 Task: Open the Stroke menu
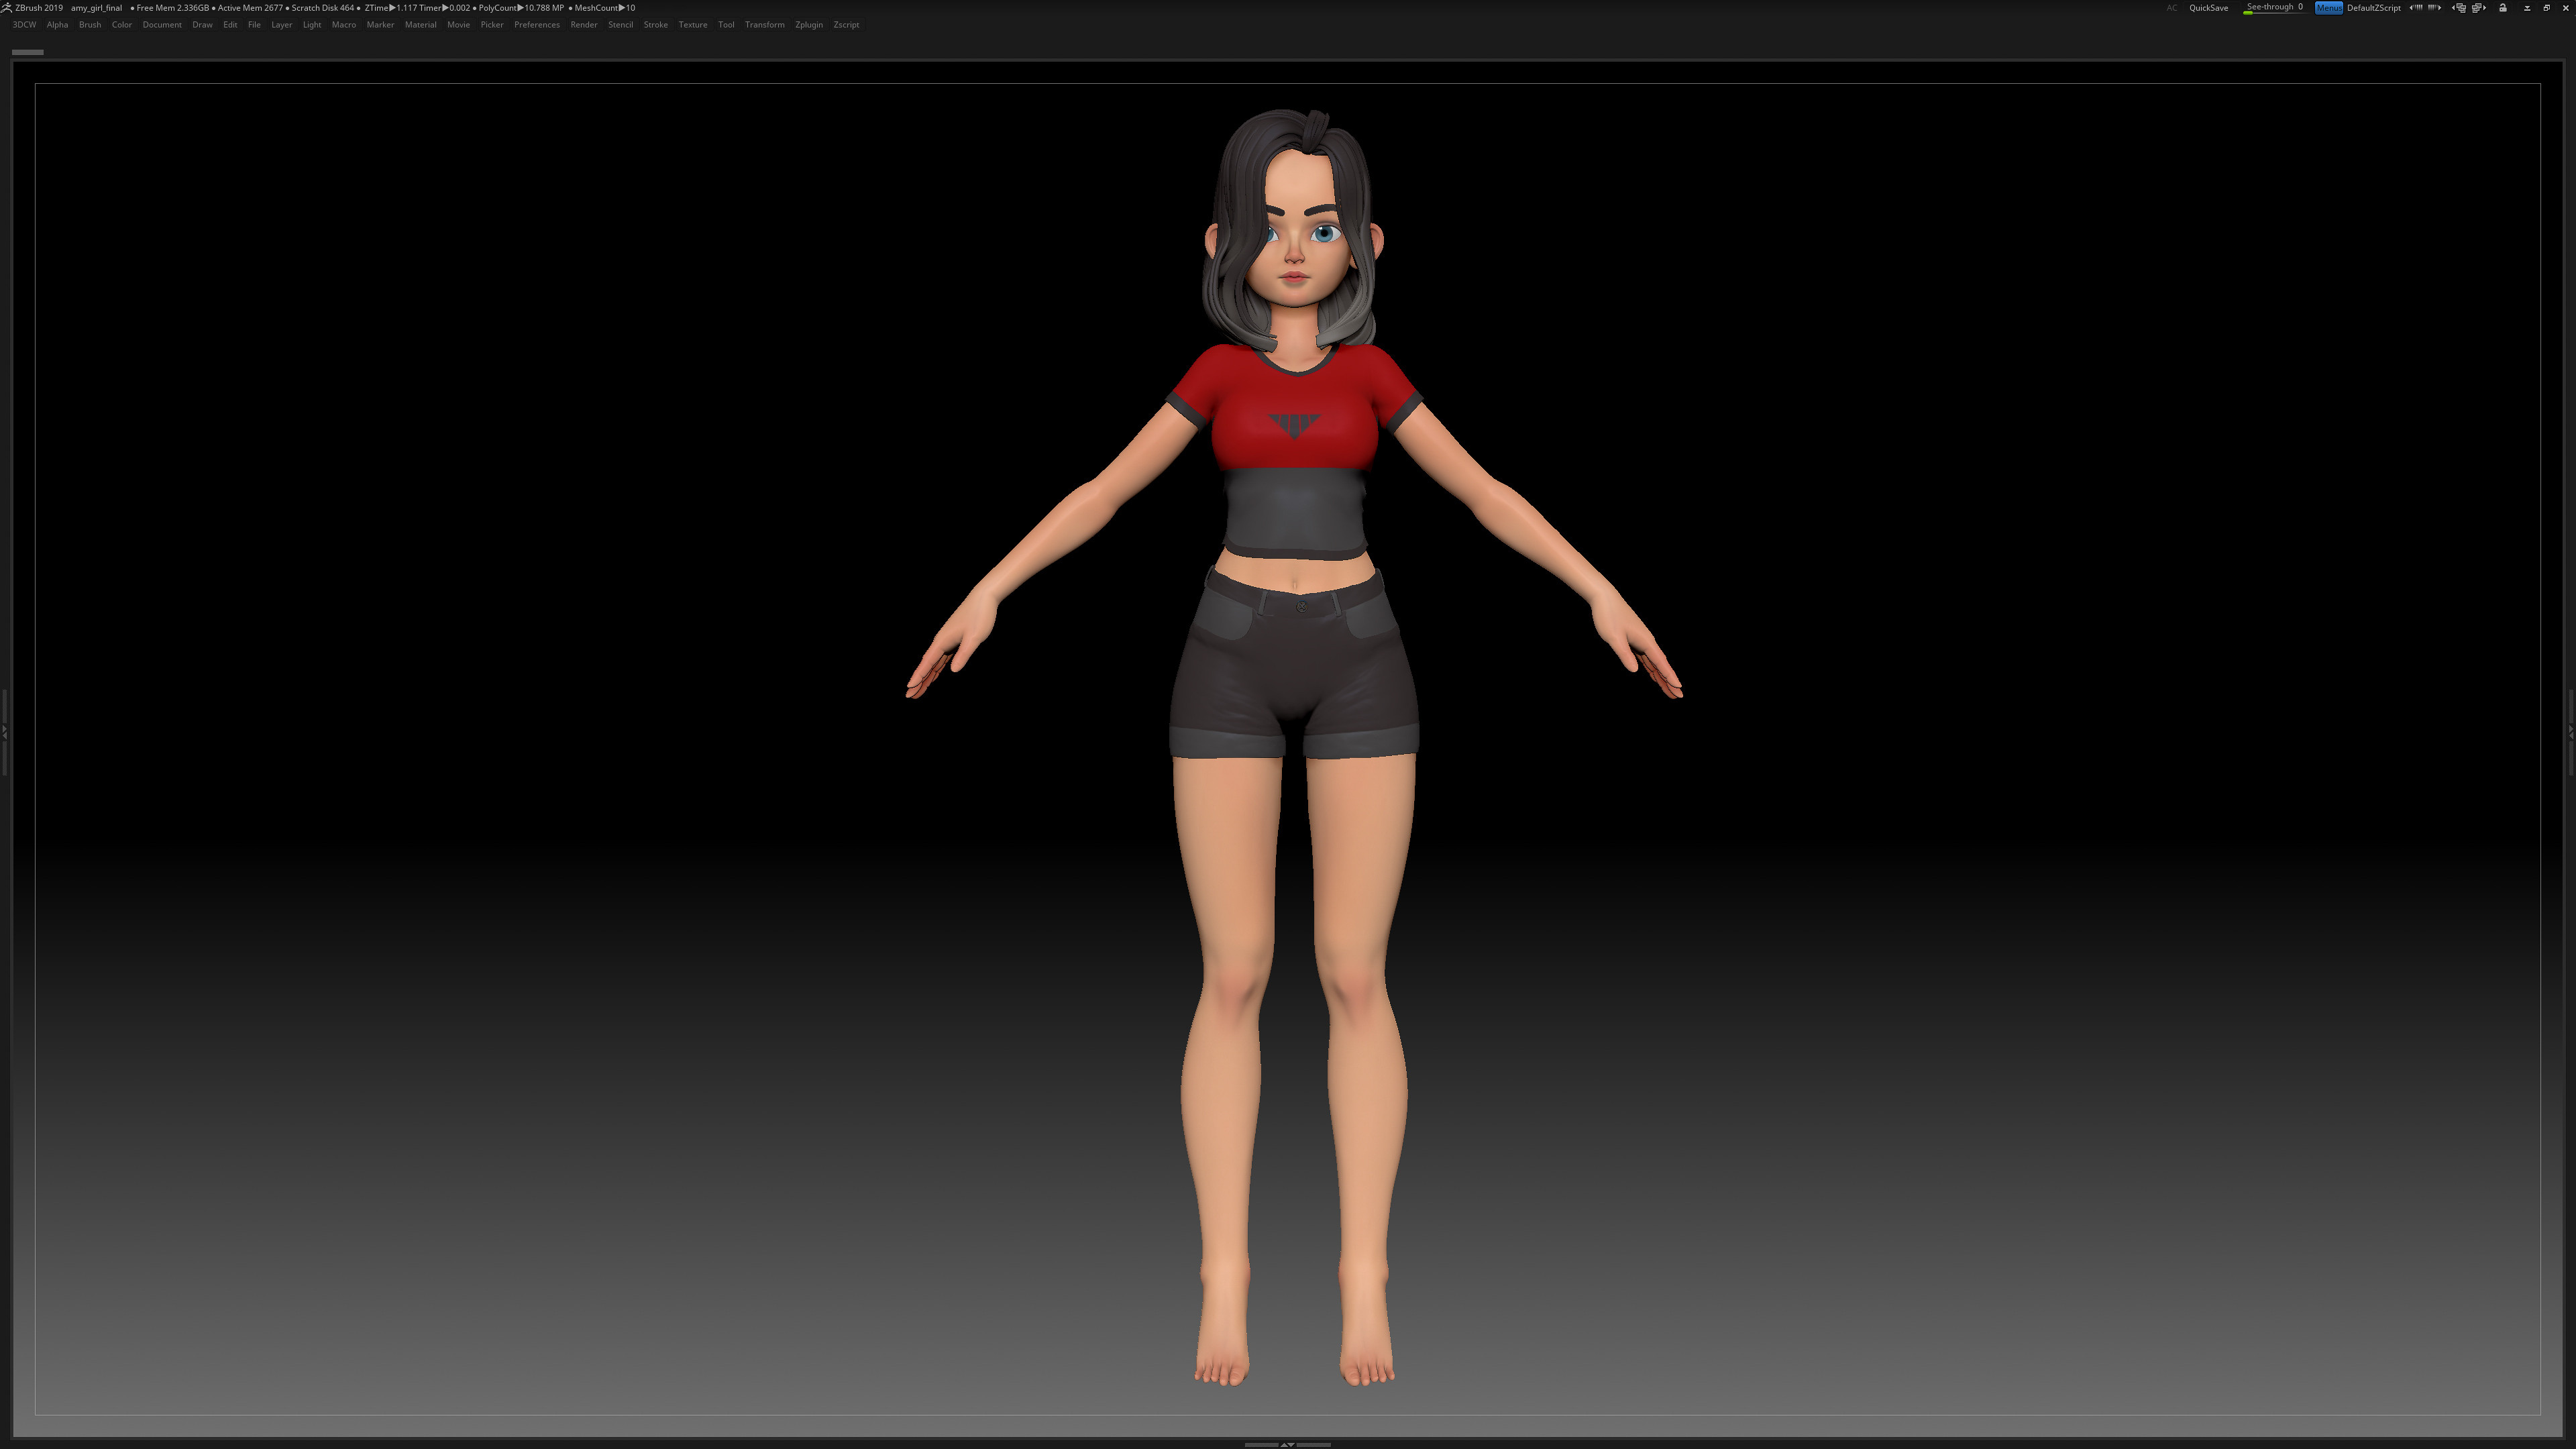pos(656,25)
